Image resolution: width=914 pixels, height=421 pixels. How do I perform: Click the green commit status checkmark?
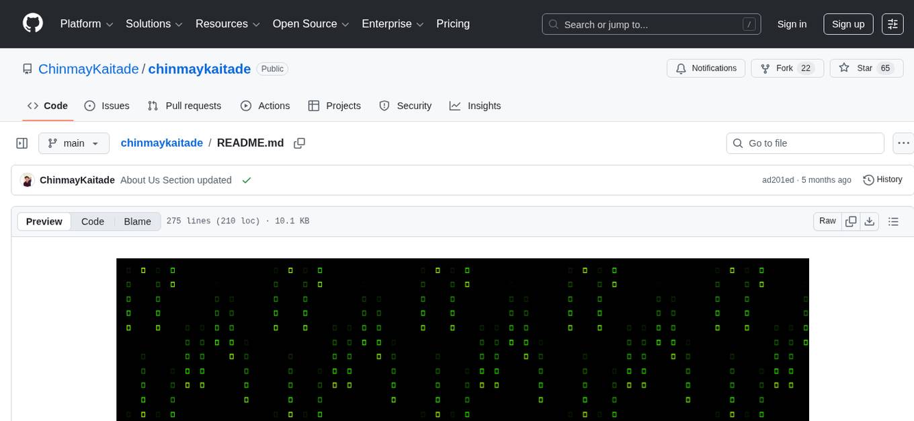[x=247, y=180]
